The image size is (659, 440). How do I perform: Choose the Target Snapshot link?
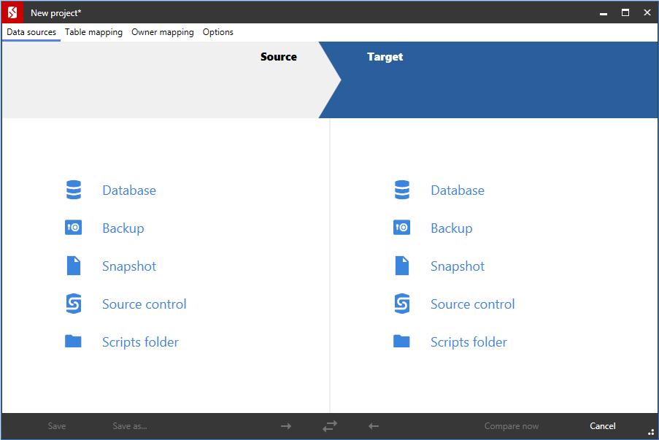[x=457, y=266]
